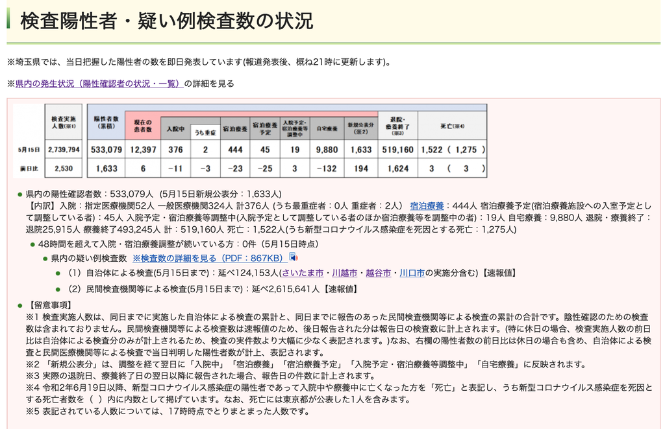The height and width of the screenshot is (429, 665).
Task: Click header 検査実施人数(※1)
Action: [x=64, y=122]
